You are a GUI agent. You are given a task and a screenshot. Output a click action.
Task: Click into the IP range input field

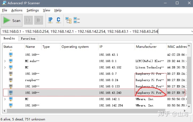point(95,31)
